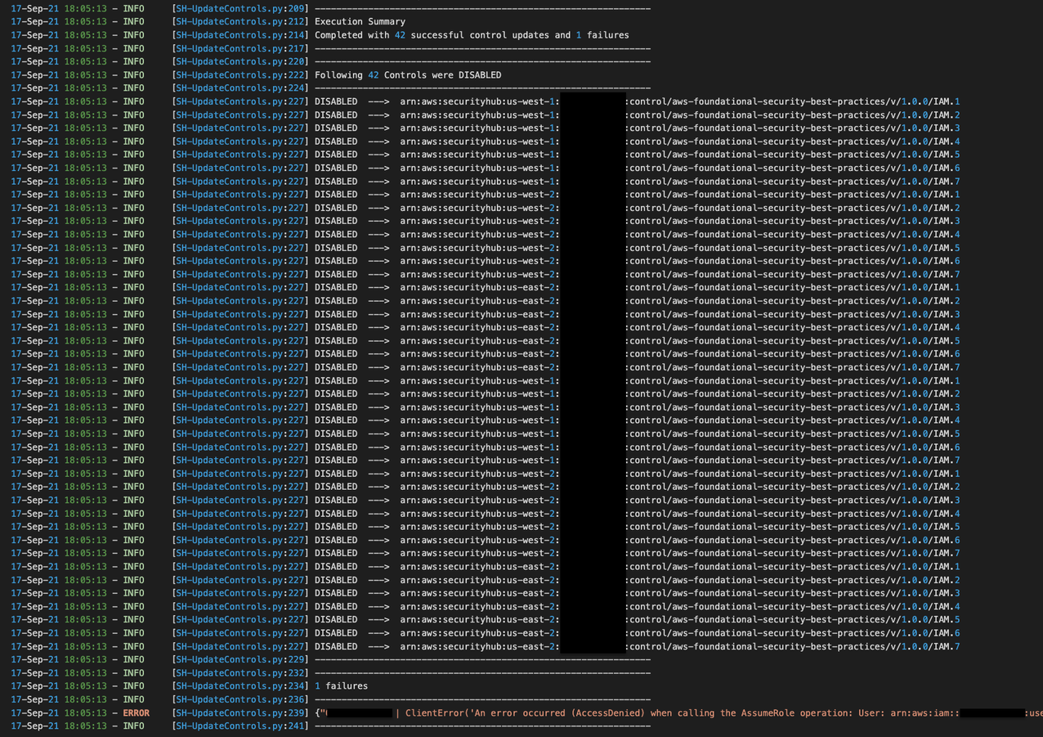Click the [SH-UpdateControls.py:239] source reference
This screenshot has height=737, width=1043.
coord(240,713)
